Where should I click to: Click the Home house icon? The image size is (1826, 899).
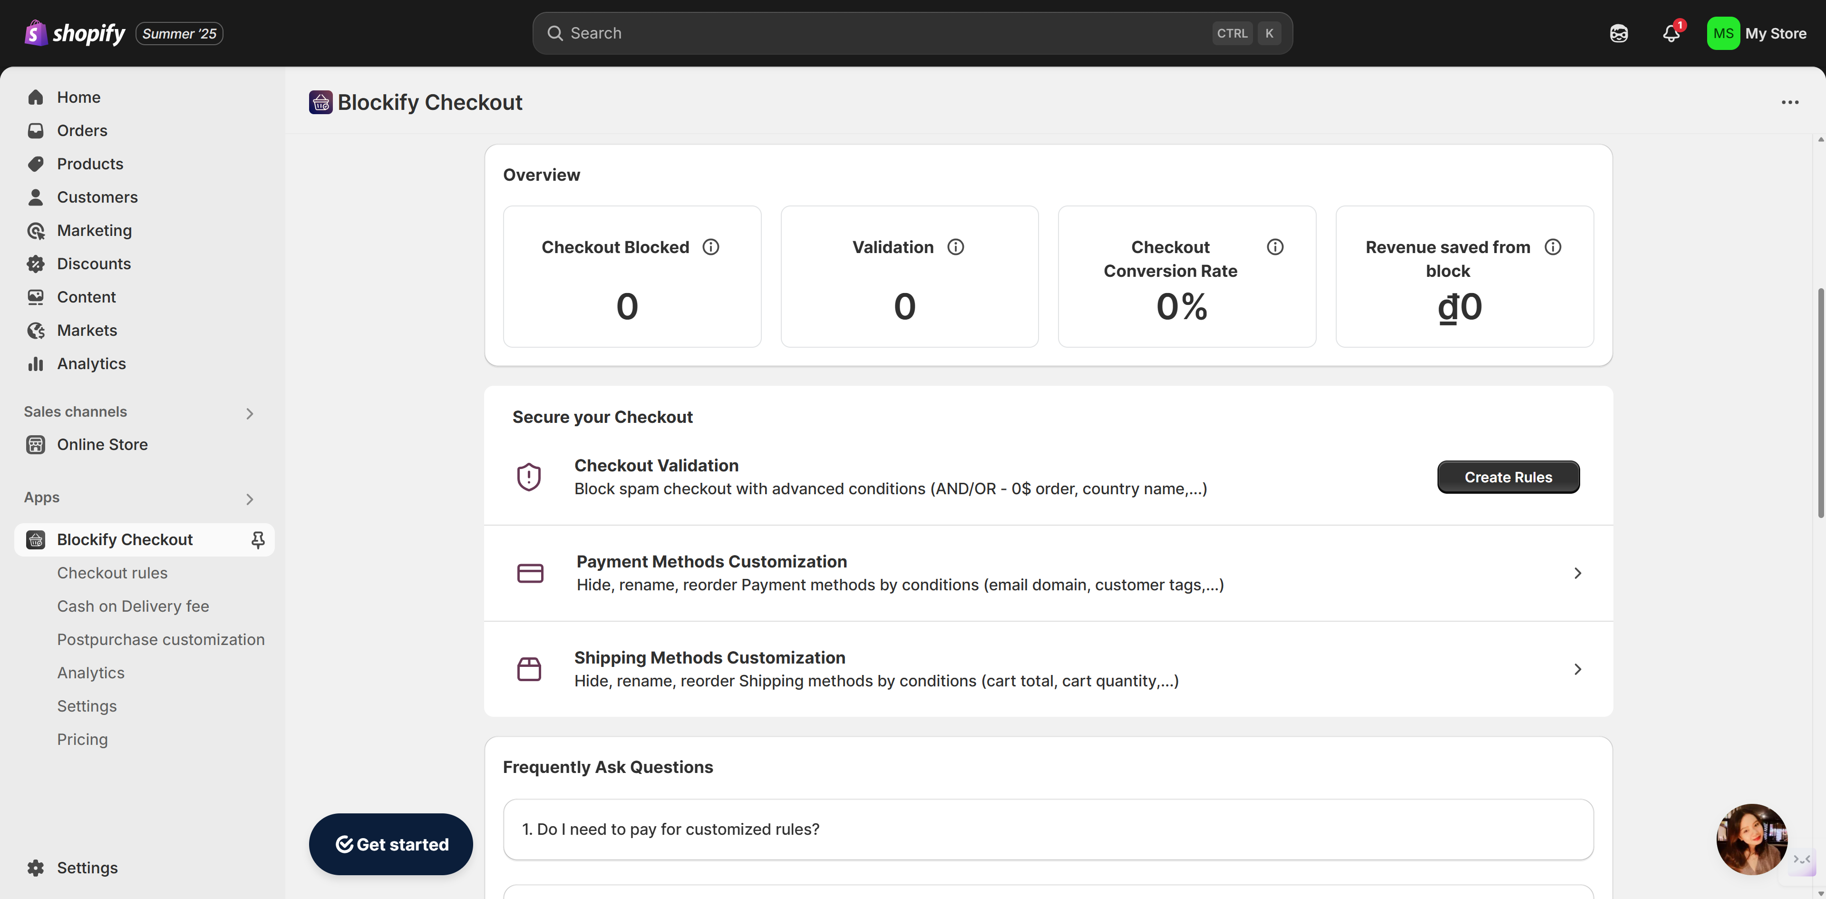click(x=36, y=97)
